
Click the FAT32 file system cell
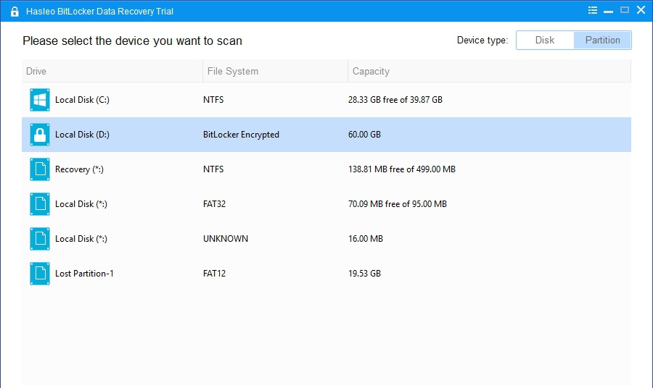(x=215, y=204)
